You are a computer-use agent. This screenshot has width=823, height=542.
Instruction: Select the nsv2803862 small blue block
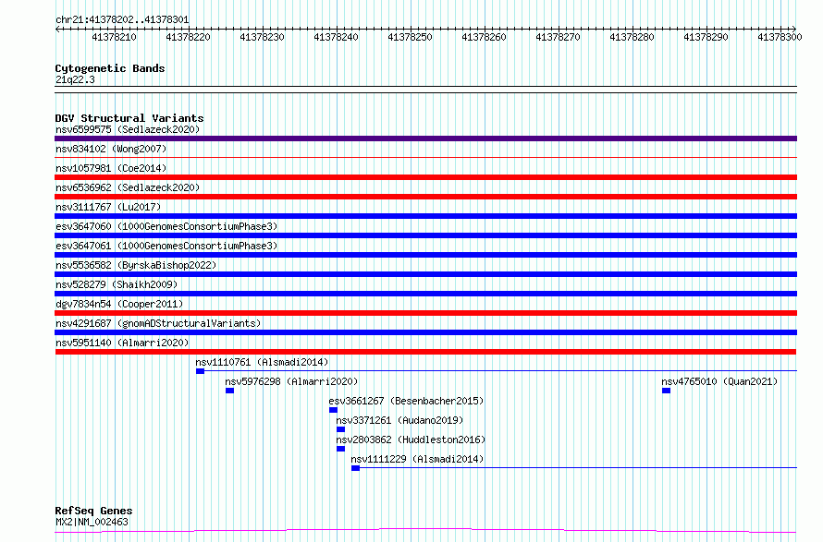coord(340,449)
